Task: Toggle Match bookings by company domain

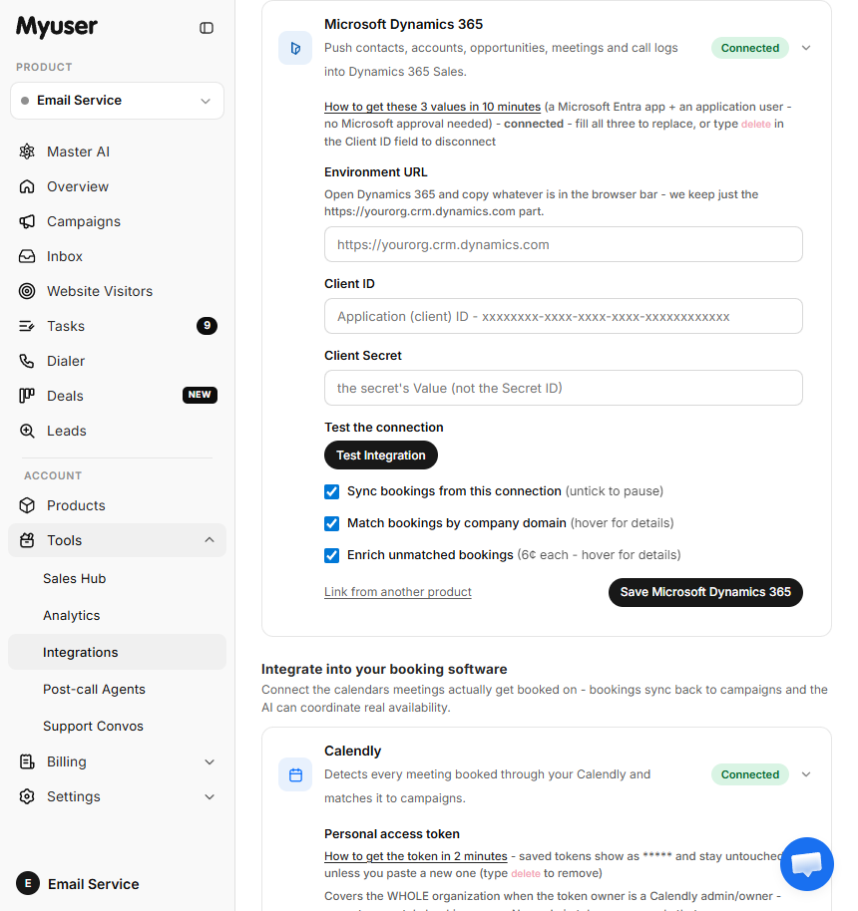Action: tap(331, 523)
